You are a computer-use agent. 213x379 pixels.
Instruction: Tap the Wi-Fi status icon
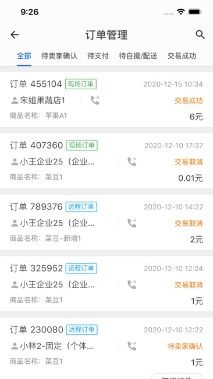click(x=180, y=12)
